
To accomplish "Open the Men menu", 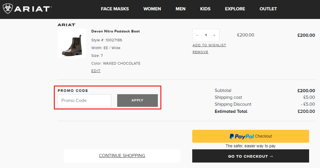I will tap(180, 9).
